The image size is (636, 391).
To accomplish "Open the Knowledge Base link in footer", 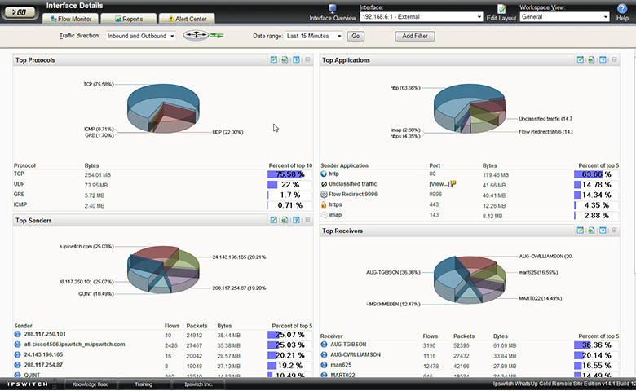I will coord(90,384).
